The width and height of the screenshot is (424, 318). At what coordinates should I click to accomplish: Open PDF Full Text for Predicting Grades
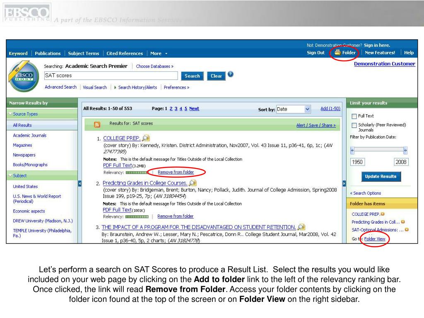point(117,210)
